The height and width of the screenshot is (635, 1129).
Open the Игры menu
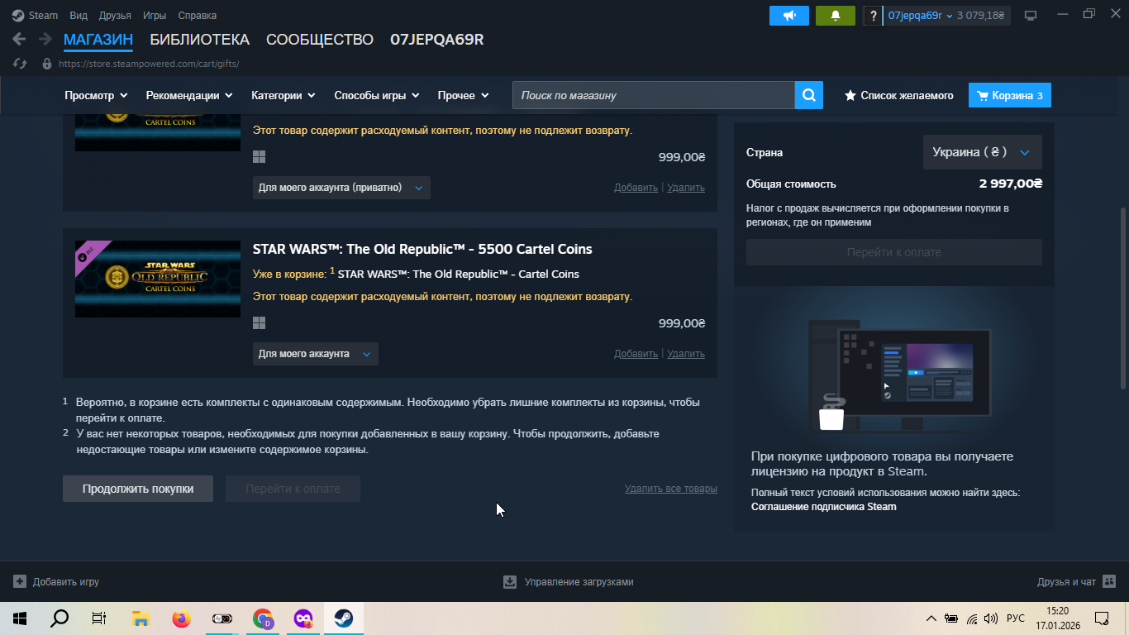pos(155,16)
